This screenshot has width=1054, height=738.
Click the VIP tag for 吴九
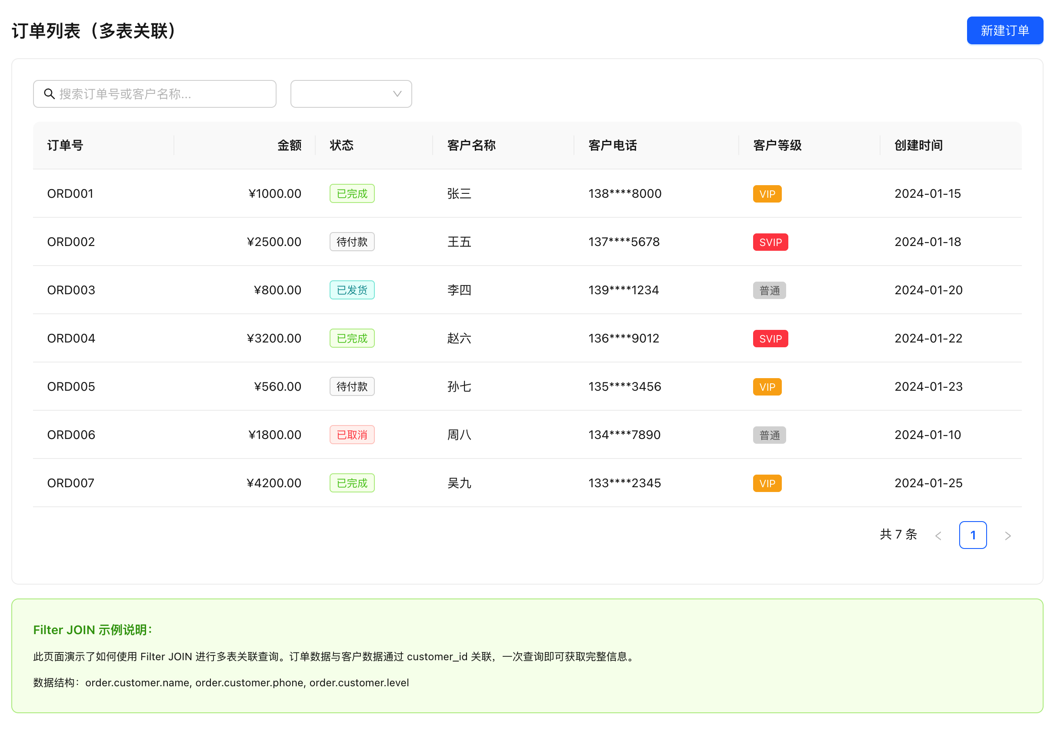pos(767,483)
